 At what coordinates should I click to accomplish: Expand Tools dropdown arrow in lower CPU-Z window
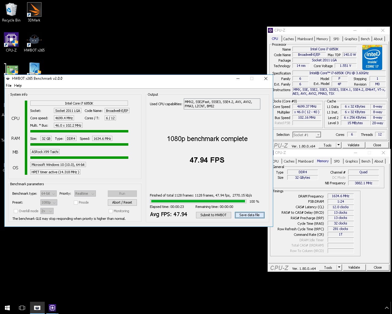[339, 267]
